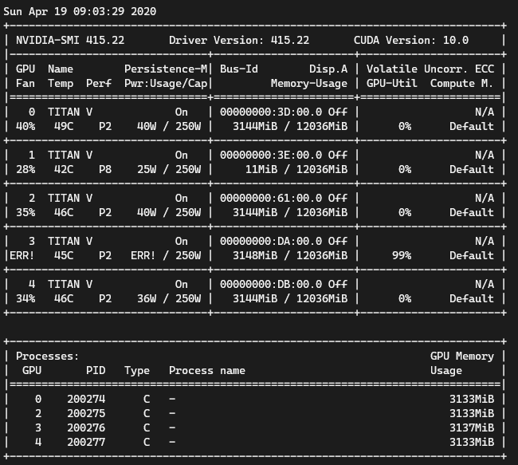Click PID "200276"

click(86, 428)
